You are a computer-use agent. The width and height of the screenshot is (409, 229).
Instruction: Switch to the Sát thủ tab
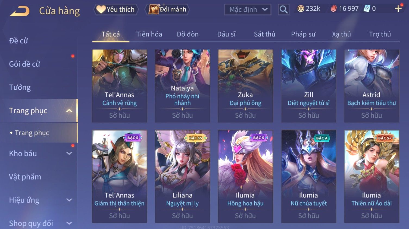tap(264, 34)
